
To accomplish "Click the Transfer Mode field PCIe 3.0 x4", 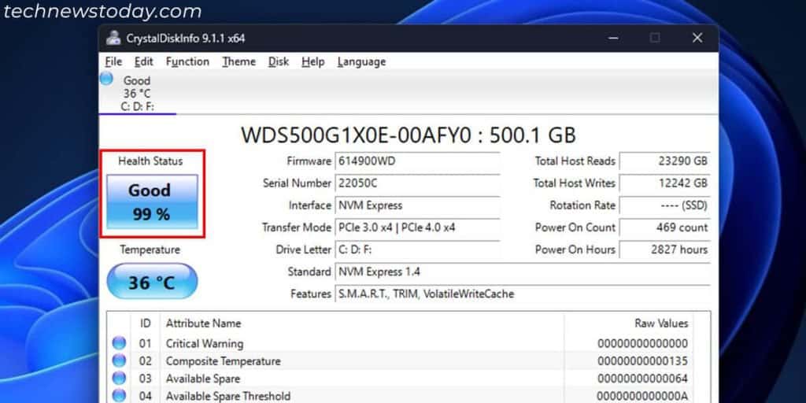I will [x=417, y=227].
